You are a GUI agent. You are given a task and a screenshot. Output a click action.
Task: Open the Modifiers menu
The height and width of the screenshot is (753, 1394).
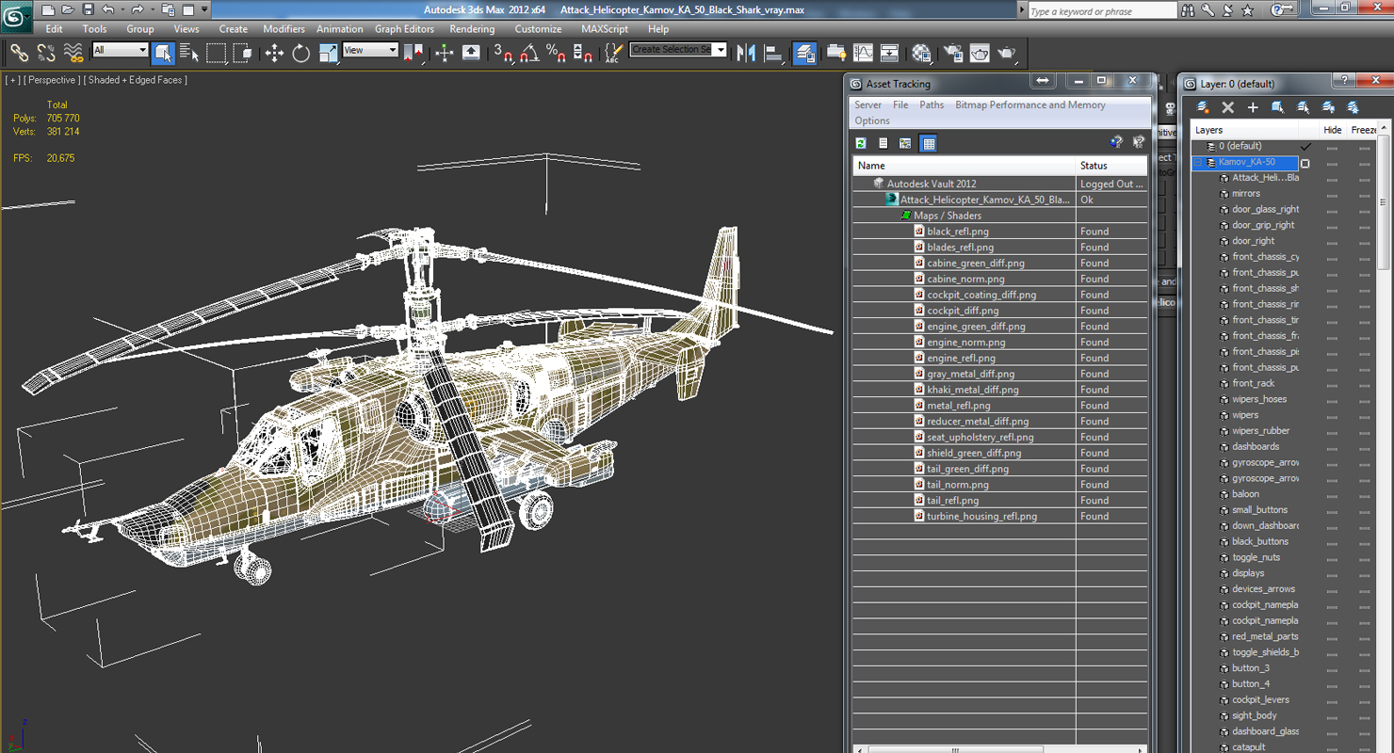(x=284, y=29)
